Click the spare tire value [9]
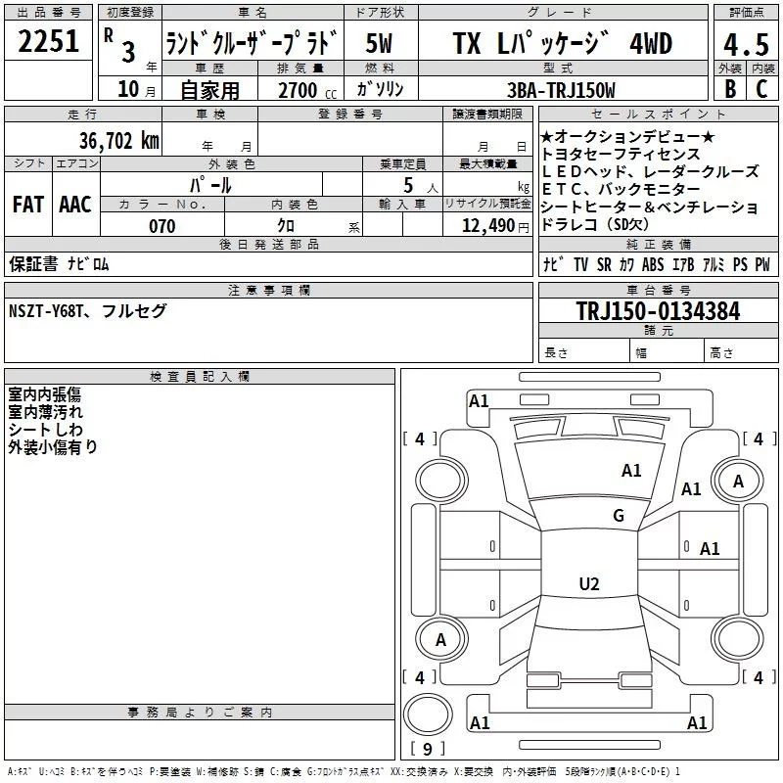Screen dimensions: 783x783 [x=428, y=749]
